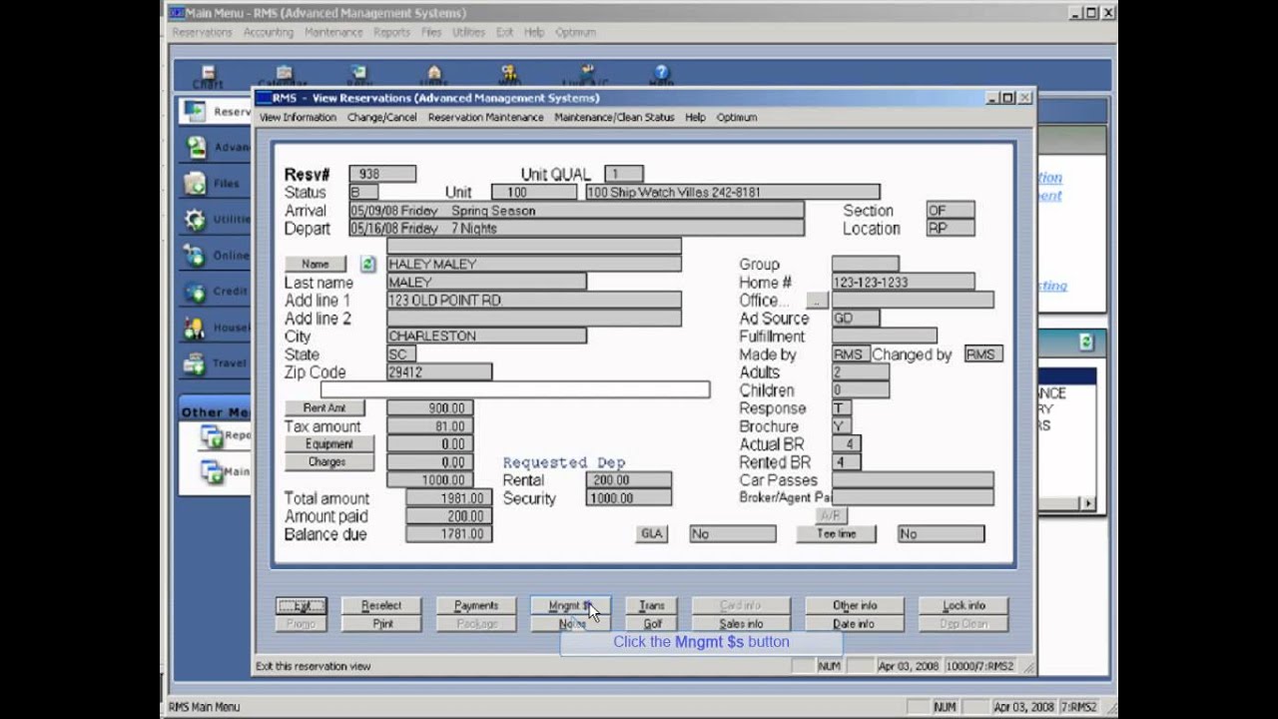Open Reservation Maintenance menu
Viewport: 1278px width, 719px height.
tap(485, 118)
